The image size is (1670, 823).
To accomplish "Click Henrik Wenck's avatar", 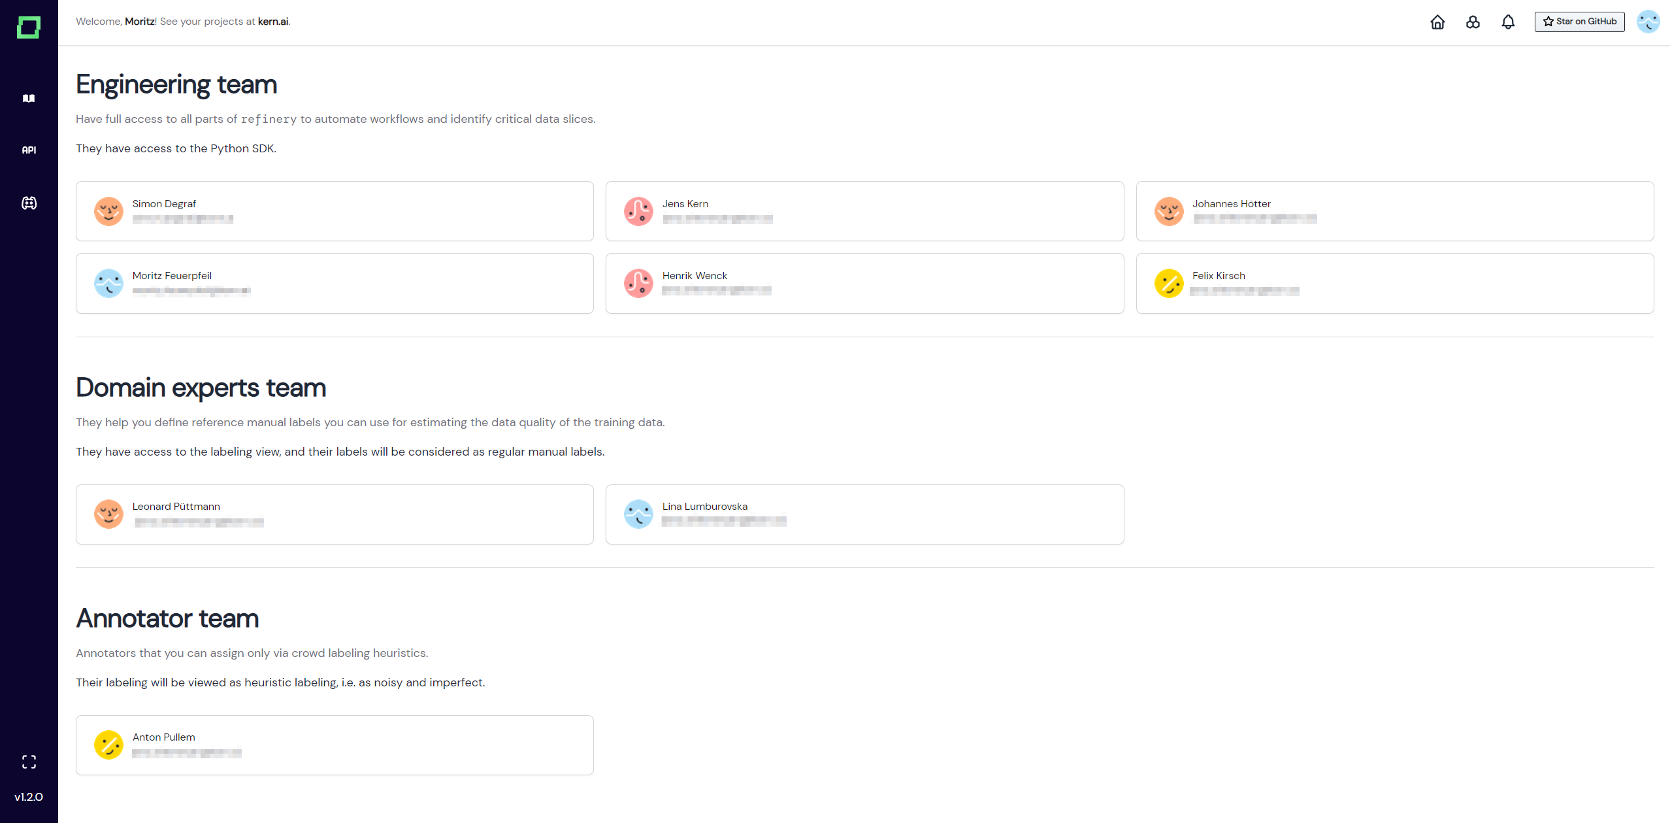I will [638, 283].
